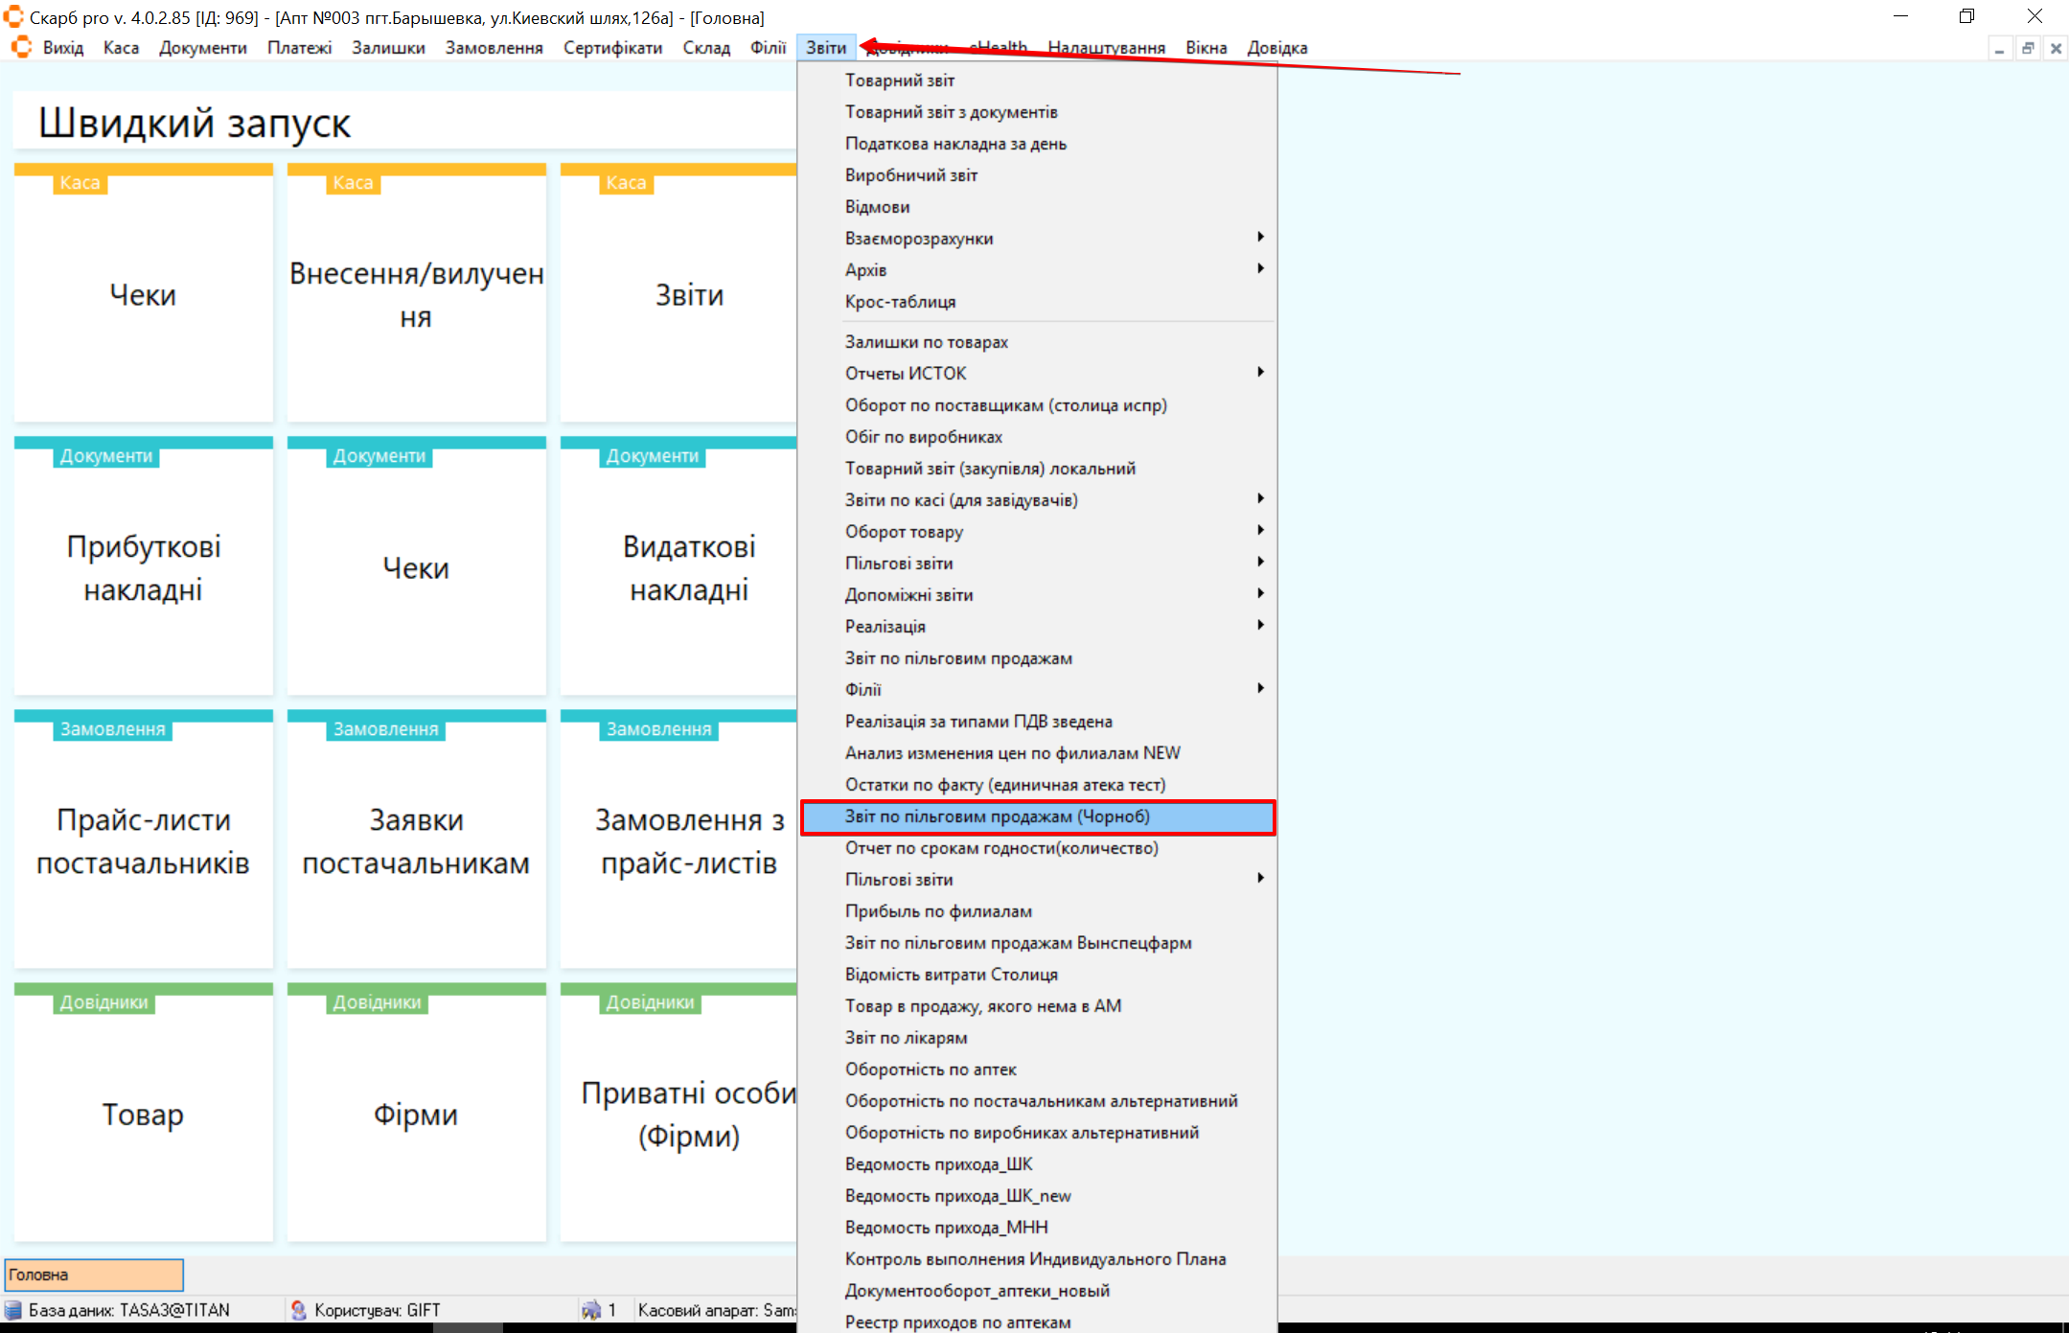
Task: Open the Каса menu
Action: (121, 48)
